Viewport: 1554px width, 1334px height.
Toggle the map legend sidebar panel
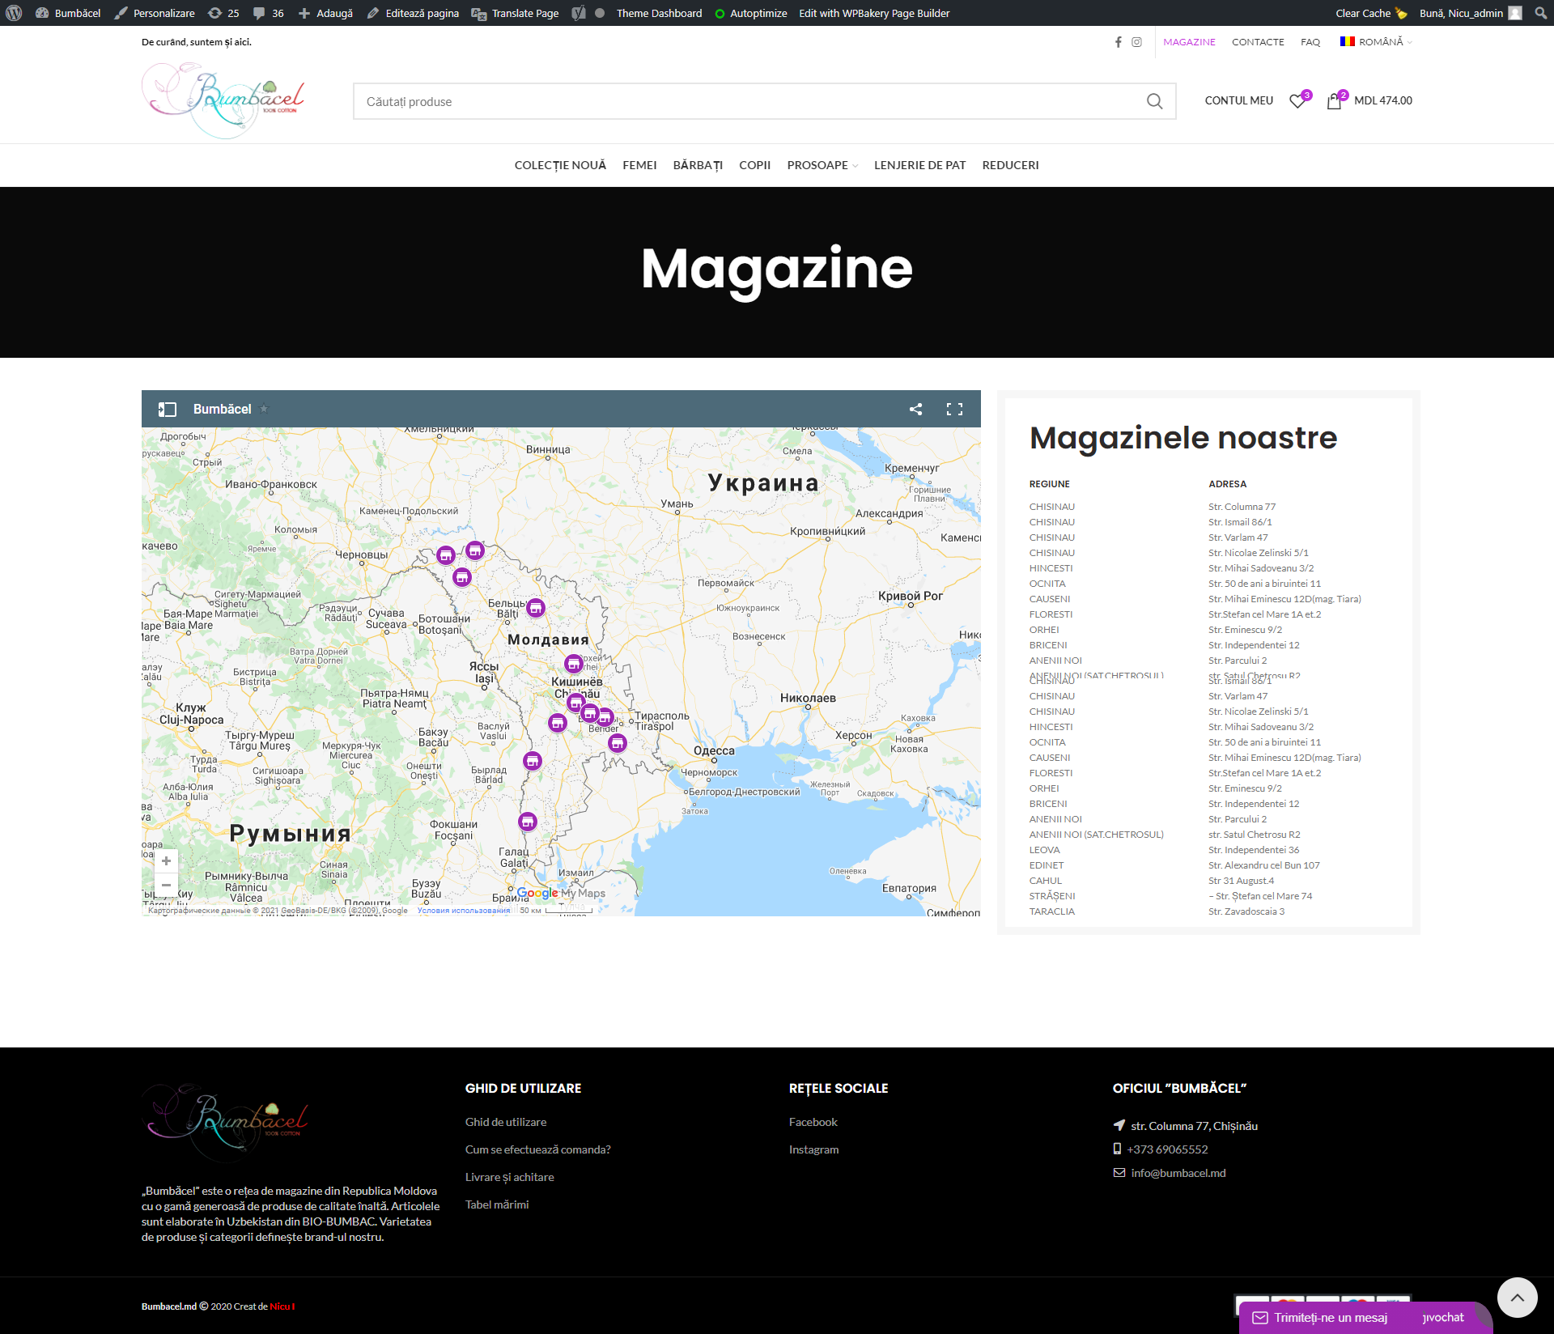pyautogui.click(x=167, y=410)
